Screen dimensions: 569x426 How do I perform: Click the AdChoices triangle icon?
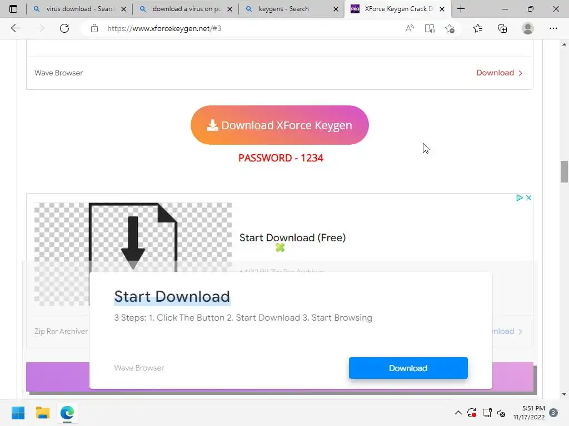520,198
